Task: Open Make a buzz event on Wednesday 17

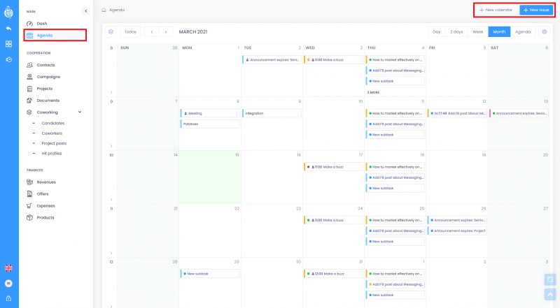Action: pos(334,167)
